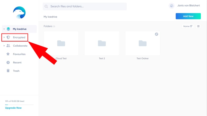Click the Folders section heading
The image size is (207, 116).
pyautogui.click(x=48, y=26)
